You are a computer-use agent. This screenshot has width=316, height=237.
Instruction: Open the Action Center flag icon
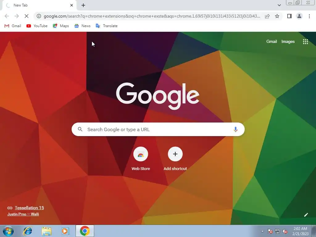[270, 231]
